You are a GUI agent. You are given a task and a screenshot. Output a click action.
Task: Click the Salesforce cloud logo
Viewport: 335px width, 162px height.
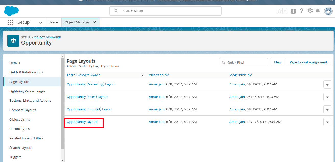(x=11, y=11)
